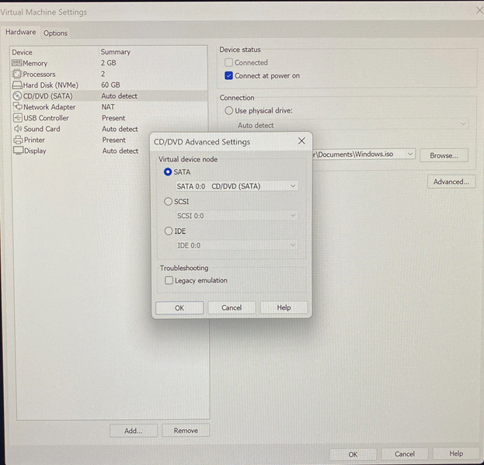Screen dimensions: 484x465
Task: Expand the SATA 0:0 node dropdown
Action: 292,186
